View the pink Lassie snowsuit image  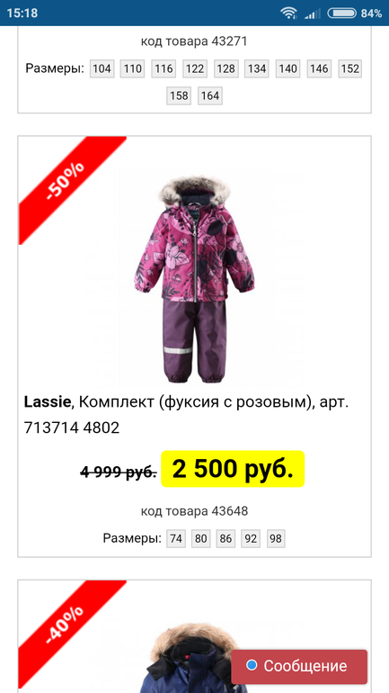tap(194, 279)
